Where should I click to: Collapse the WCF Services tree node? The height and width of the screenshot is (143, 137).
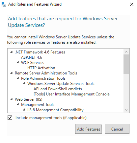click(x=18, y=63)
